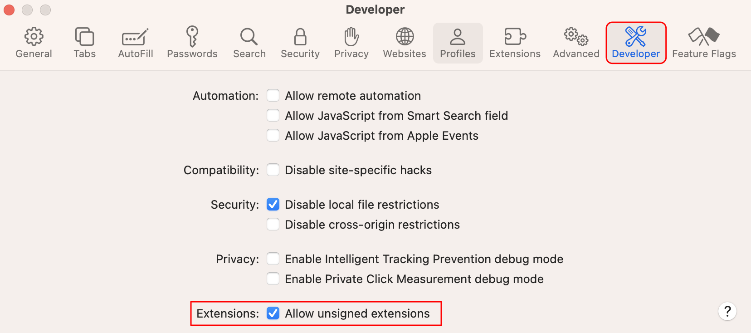The width and height of the screenshot is (751, 333).
Task: Click the help question mark button
Action: (x=727, y=311)
